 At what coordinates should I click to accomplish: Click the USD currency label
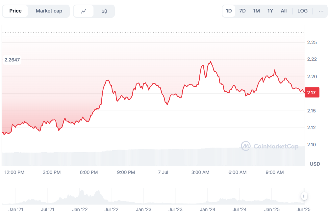pos(315,164)
